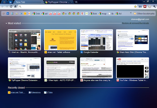This screenshot has width=157, height=108.
Task: Reload the page with the refresh icon
Action: [11, 6]
